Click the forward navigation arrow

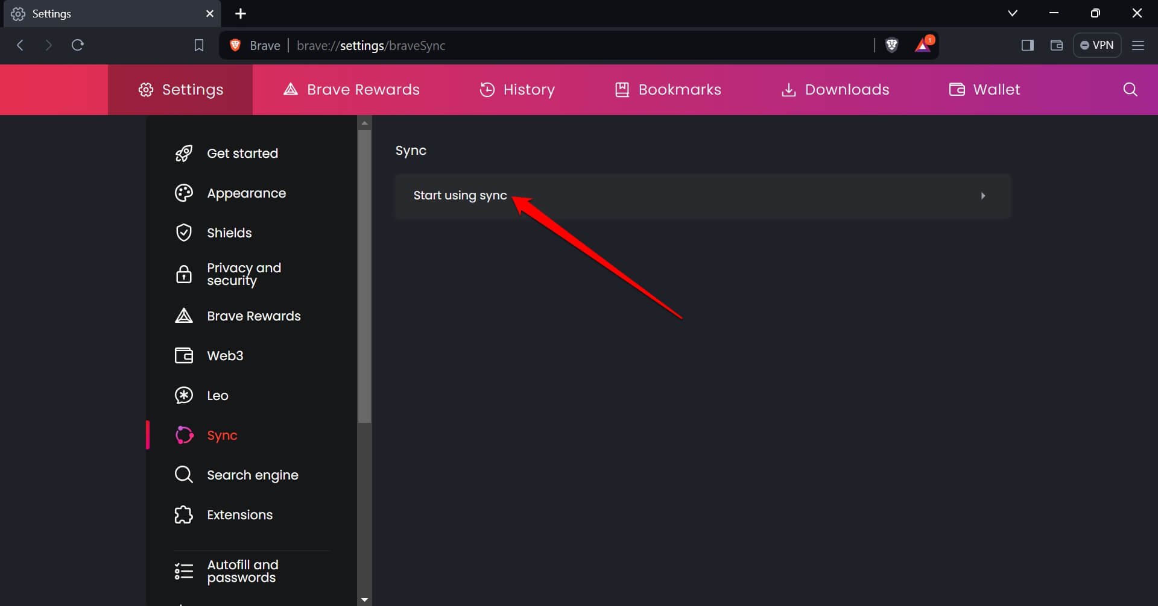tap(49, 45)
